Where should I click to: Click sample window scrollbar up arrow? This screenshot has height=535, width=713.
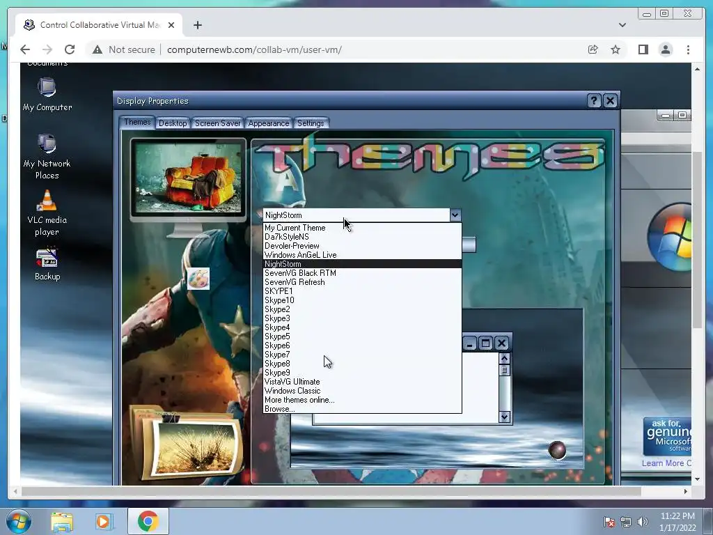tap(504, 359)
